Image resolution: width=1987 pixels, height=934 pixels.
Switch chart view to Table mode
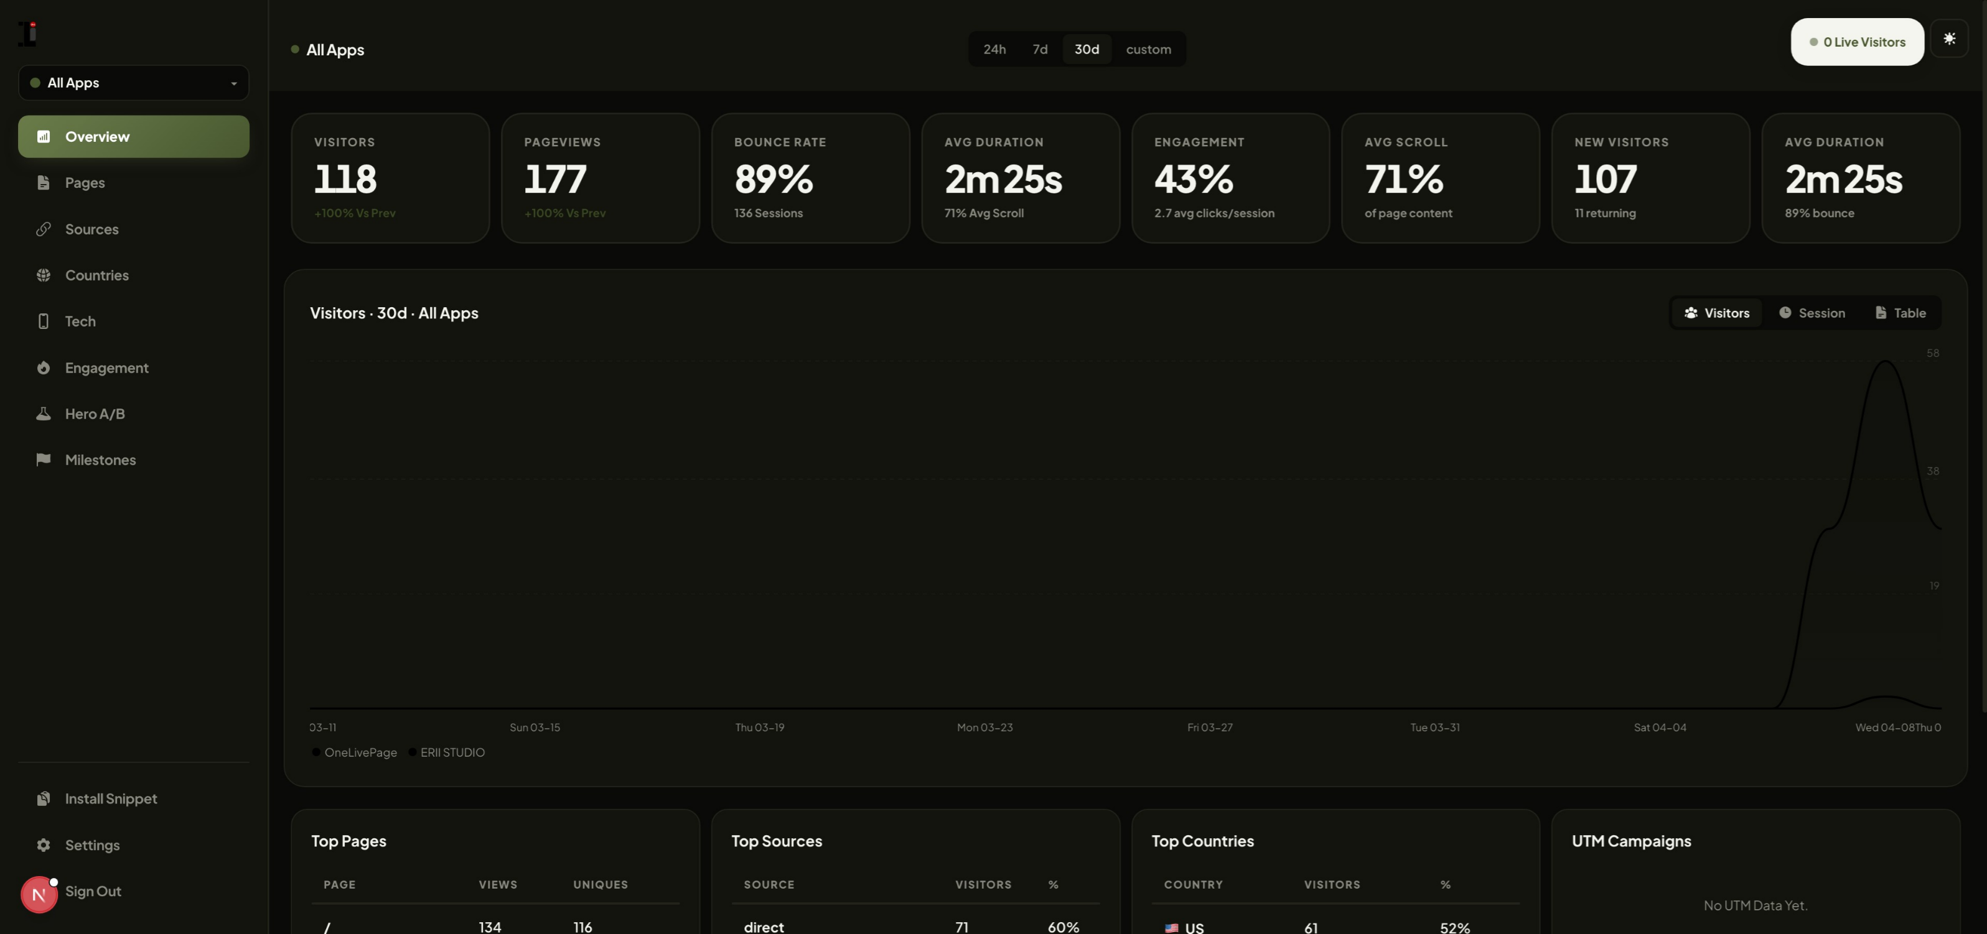tap(1901, 313)
